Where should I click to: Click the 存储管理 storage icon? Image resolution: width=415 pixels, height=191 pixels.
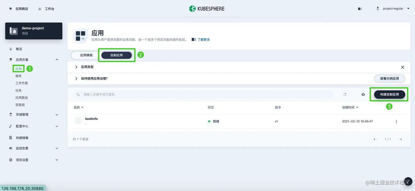(11, 115)
